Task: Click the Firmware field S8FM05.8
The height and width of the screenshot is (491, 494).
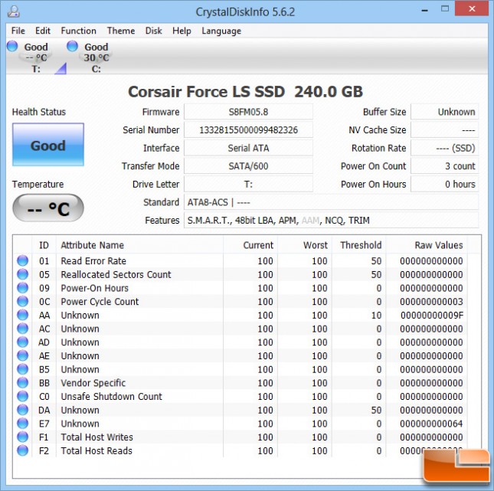Action: (x=248, y=112)
